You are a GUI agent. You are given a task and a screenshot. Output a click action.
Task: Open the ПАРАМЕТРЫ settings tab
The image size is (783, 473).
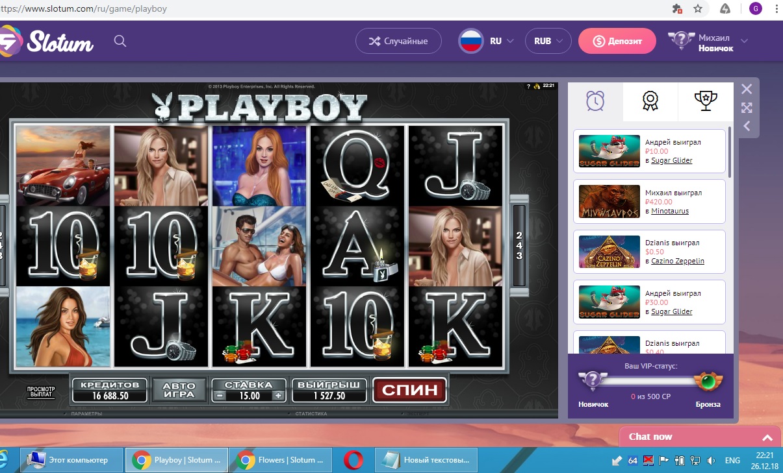[x=86, y=413]
